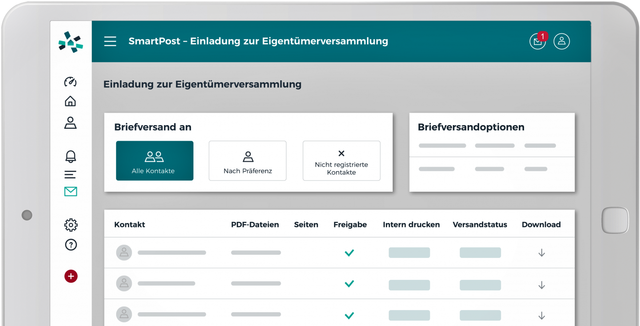Screen dimensions: 640x326
Task: Choose the Nach Präferenz option
Action: [248, 161]
